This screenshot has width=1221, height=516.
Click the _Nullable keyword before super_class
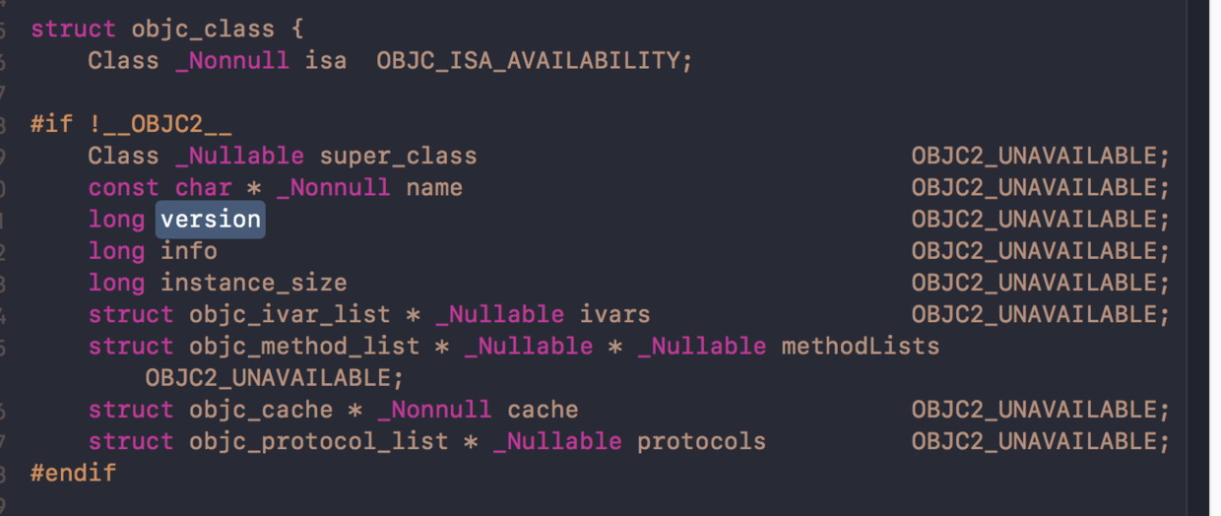tap(239, 156)
